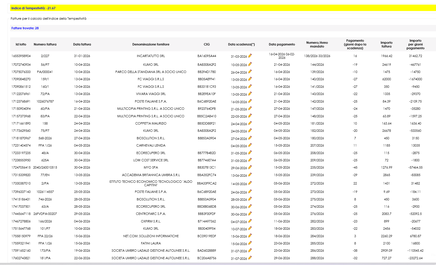Click mandate number 235/2026

click(317, 167)
